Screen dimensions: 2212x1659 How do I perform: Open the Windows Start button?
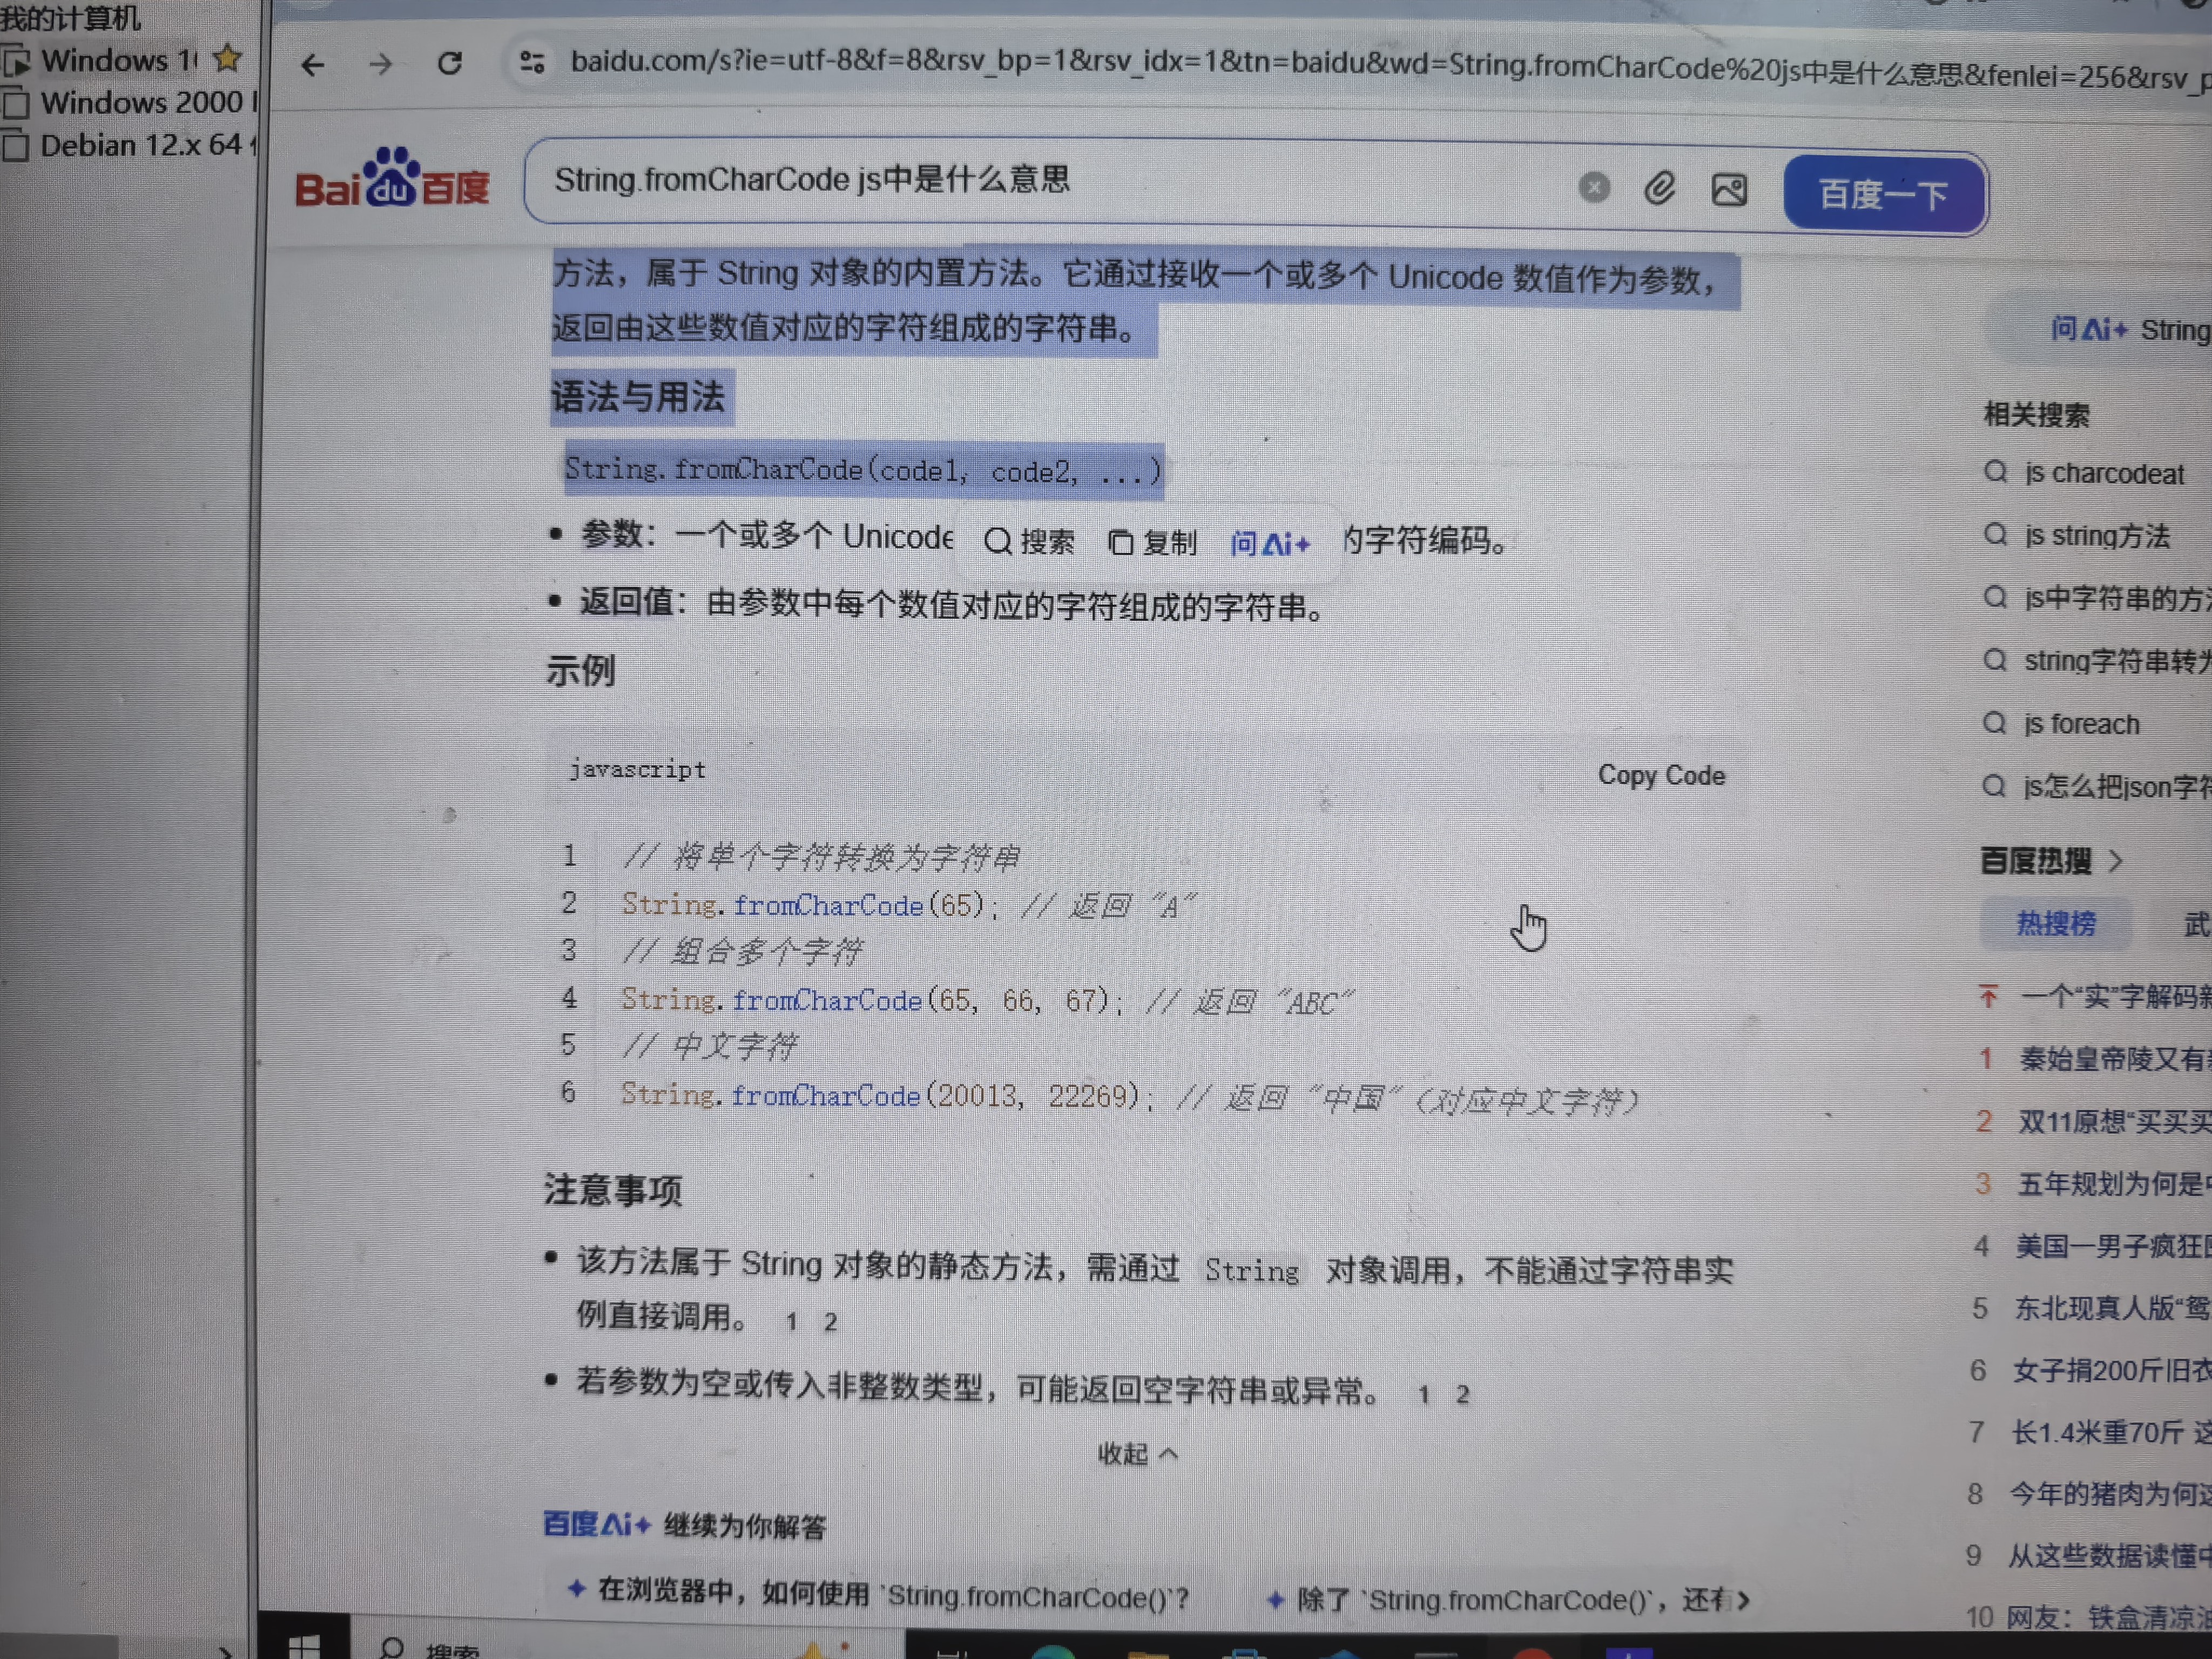(x=303, y=1645)
